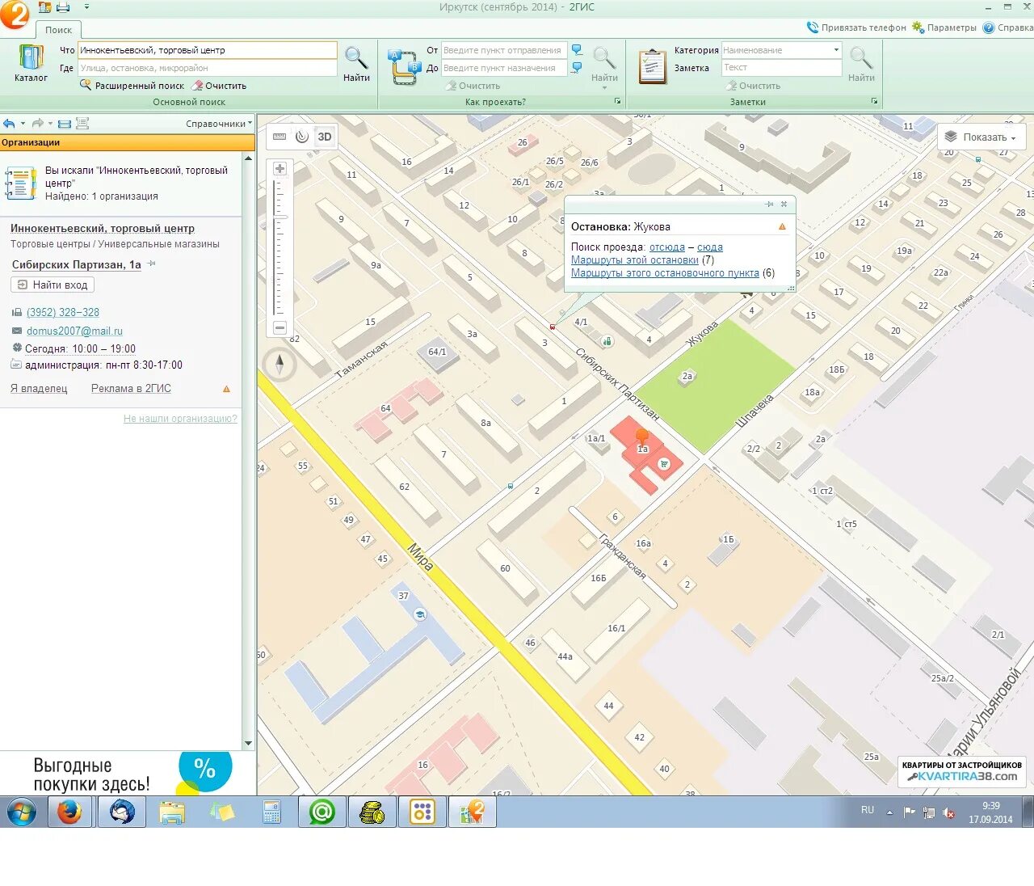Click отсюда route link in popup

(667, 247)
